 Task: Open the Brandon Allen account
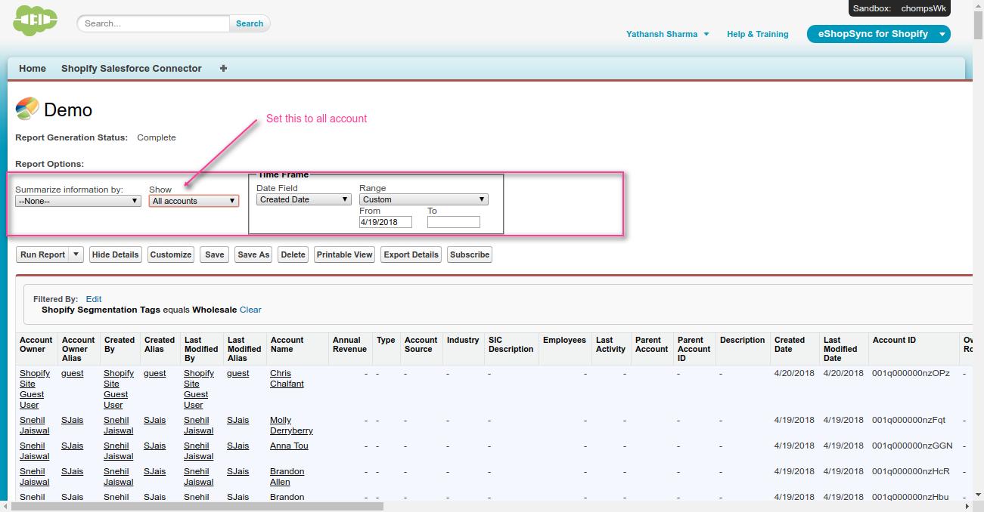[287, 477]
